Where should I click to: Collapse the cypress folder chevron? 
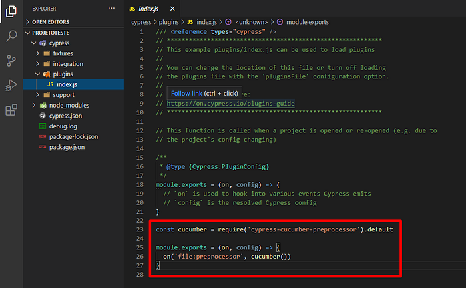point(33,43)
